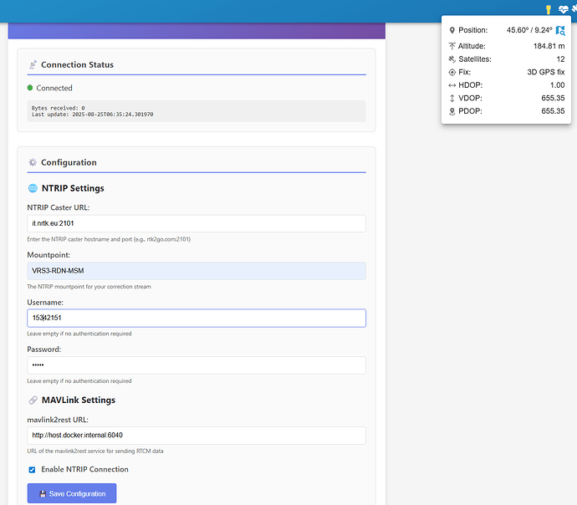Open the heartbeat health monitor icon

[563, 9]
